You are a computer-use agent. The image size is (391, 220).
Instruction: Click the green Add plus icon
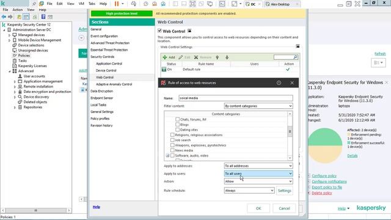coord(165,57)
